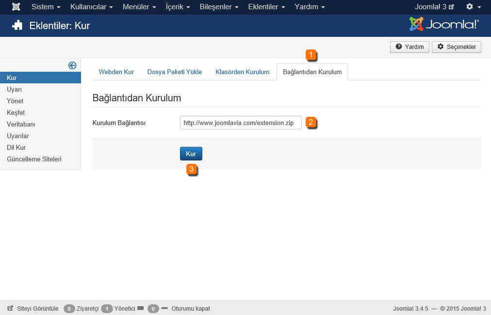Click Oturumu kapat to log out
Viewport: 491px width, 315px height.
[x=190, y=308]
